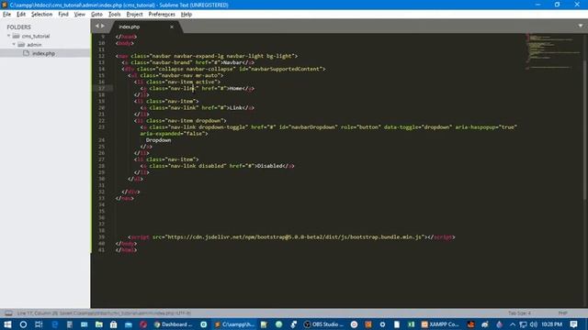Select the cms_tutorial folder
This screenshot has width=588, height=330.
(36, 36)
